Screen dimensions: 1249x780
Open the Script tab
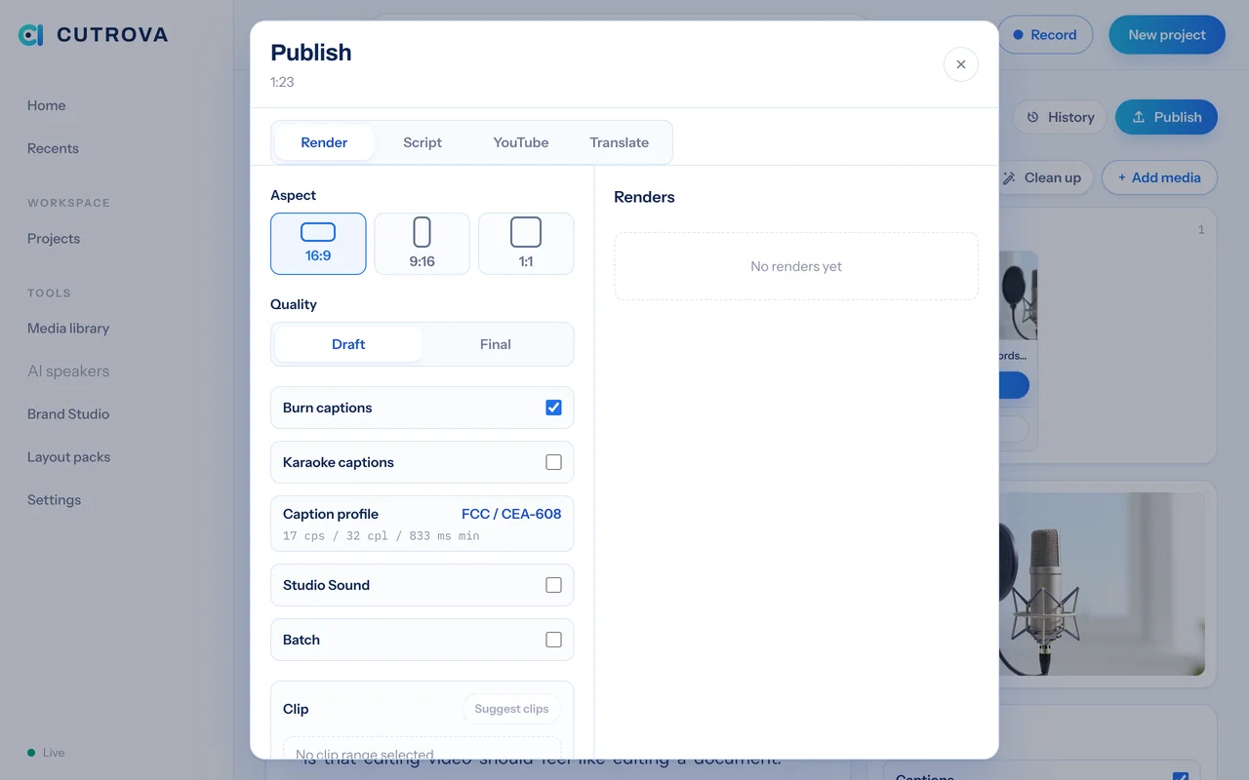pyautogui.click(x=423, y=142)
